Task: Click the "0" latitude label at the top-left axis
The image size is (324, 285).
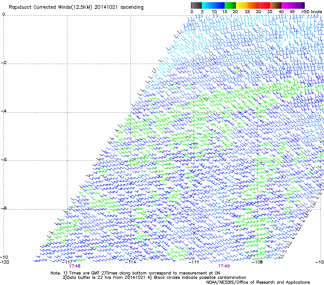Action: pos(4,14)
